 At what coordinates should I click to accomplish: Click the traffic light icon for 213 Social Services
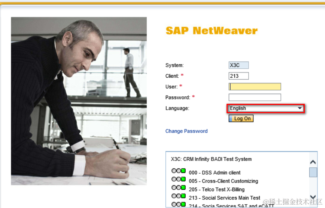click(x=179, y=196)
